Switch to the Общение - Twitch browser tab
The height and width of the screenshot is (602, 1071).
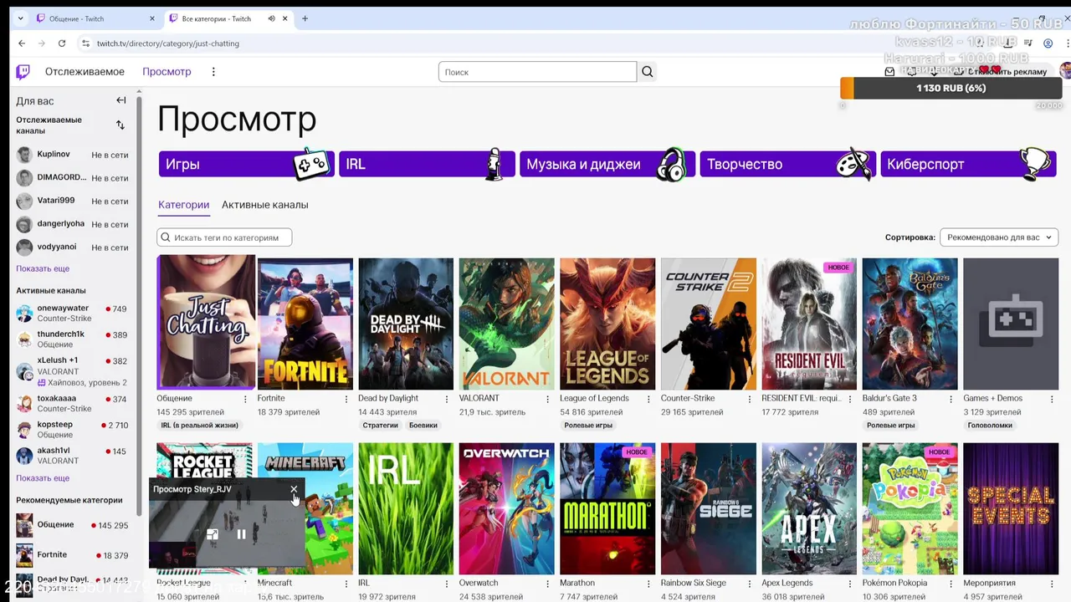[x=95, y=18]
